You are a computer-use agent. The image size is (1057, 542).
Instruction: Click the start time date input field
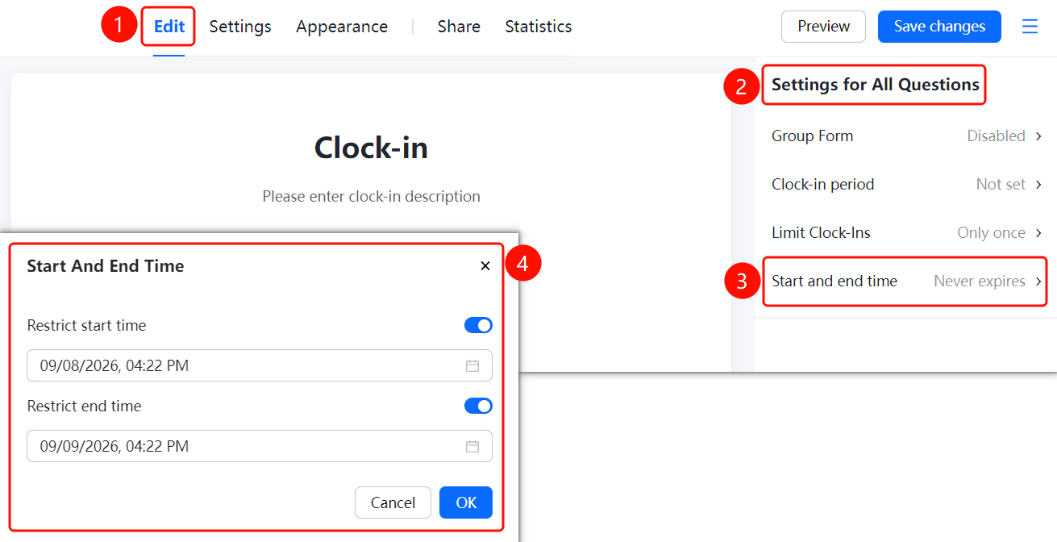[x=260, y=365]
